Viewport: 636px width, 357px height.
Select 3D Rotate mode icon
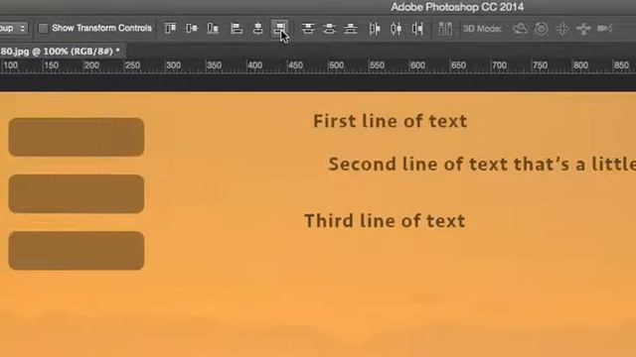520,29
